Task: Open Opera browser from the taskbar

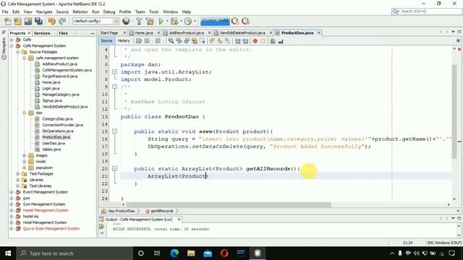Action: pyautogui.click(x=224, y=253)
